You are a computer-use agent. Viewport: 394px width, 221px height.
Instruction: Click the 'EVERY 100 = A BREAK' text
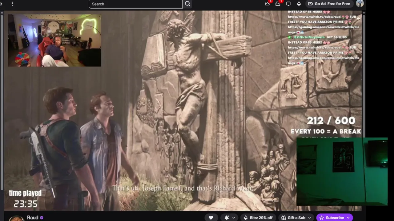326,131
